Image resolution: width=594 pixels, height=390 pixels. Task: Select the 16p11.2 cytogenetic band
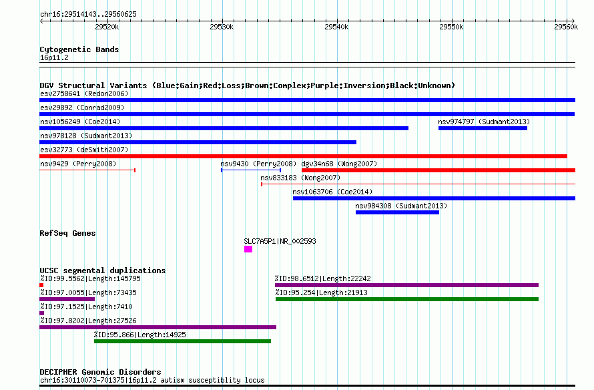[x=307, y=65]
